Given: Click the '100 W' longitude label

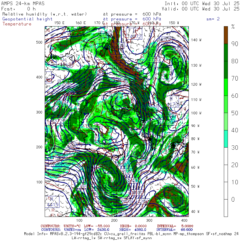Looking at the screenshot, I should tap(196, 113).
